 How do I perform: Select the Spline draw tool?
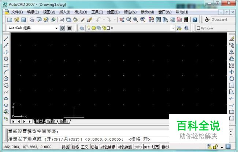[x=6, y=92]
